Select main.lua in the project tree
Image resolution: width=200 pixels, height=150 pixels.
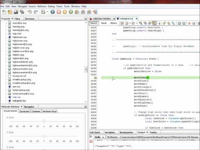pyautogui.click(x=17, y=97)
